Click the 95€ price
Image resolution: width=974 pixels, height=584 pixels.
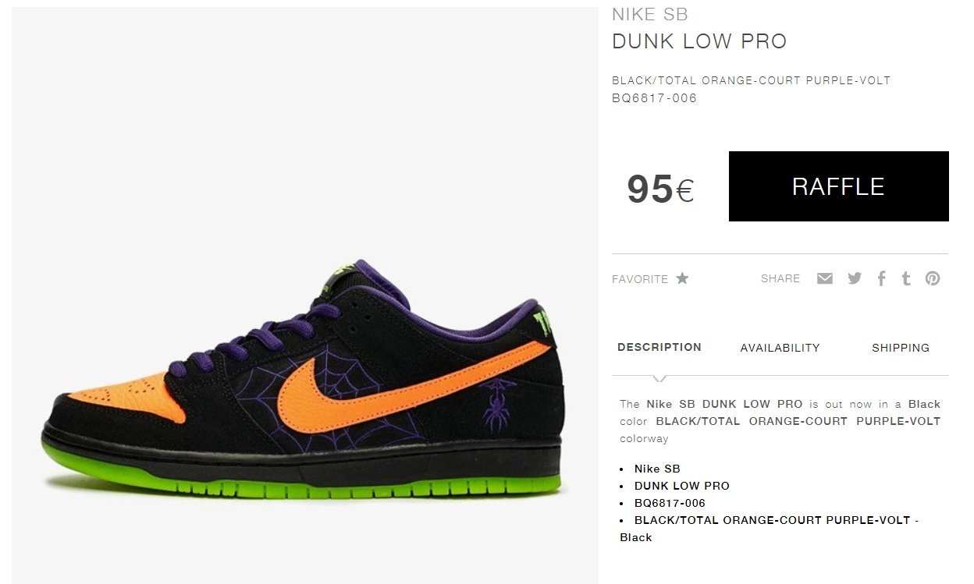pos(660,189)
